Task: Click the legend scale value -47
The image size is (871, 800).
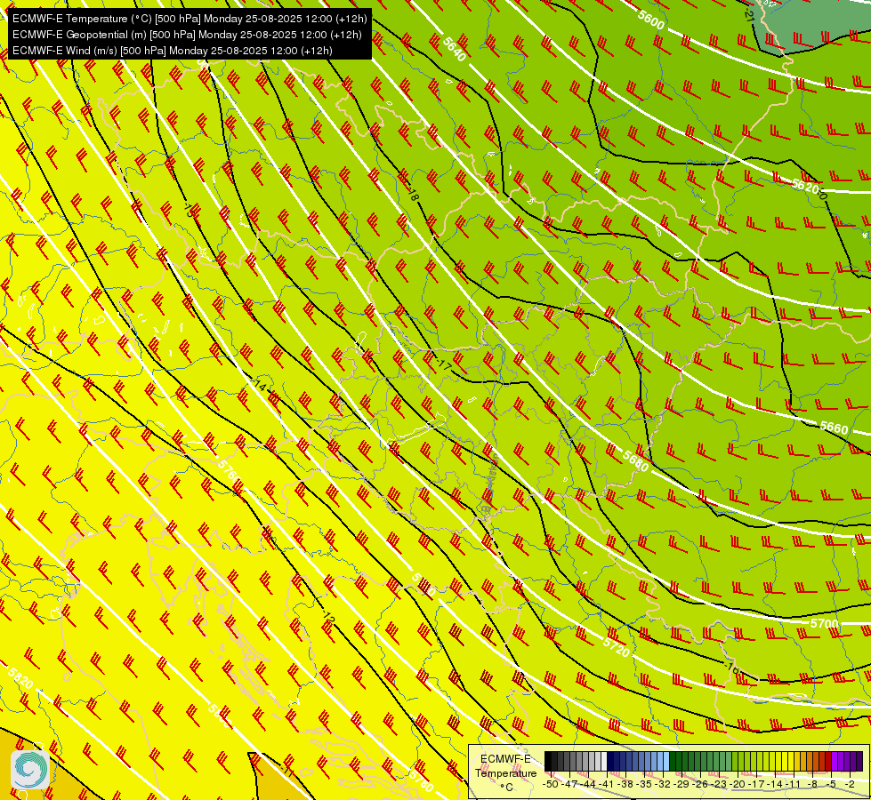Action: point(569,784)
